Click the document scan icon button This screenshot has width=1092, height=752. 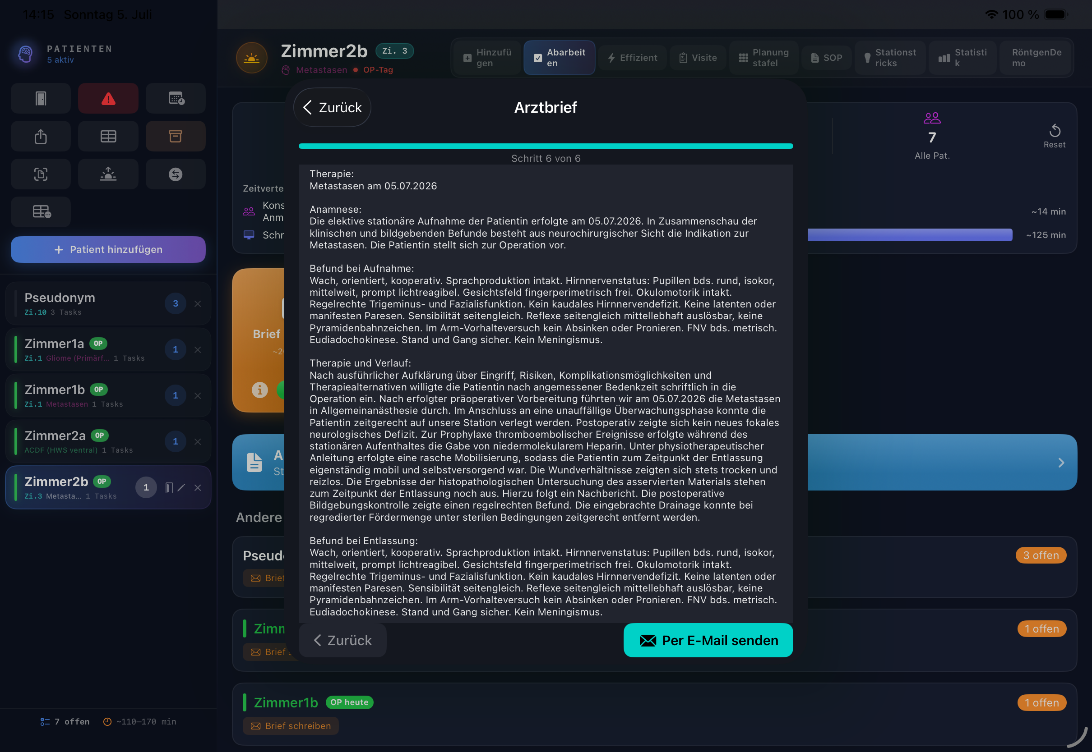click(x=41, y=174)
